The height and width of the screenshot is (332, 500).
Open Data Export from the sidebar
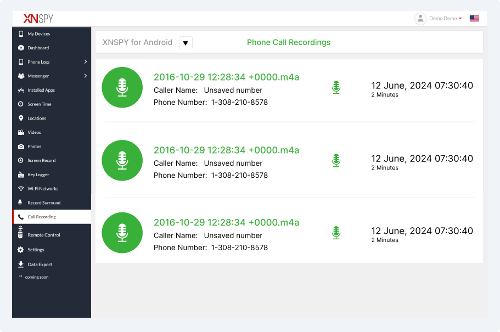click(40, 265)
